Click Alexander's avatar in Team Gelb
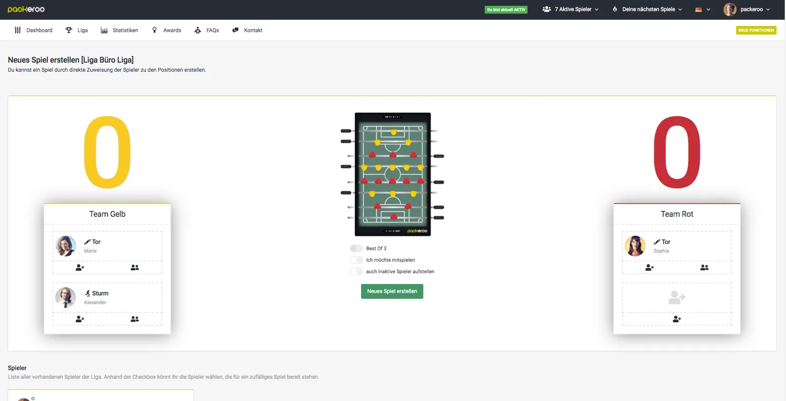The width and height of the screenshot is (786, 401). (x=65, y=297)
